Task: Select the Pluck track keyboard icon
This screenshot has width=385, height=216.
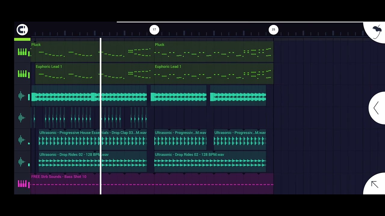Action: coord(22,52)
